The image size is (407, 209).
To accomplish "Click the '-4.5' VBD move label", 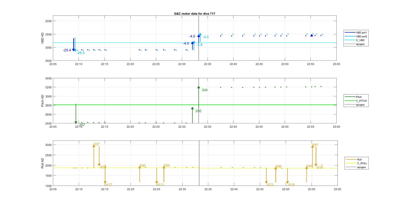I will pos(206,37).
